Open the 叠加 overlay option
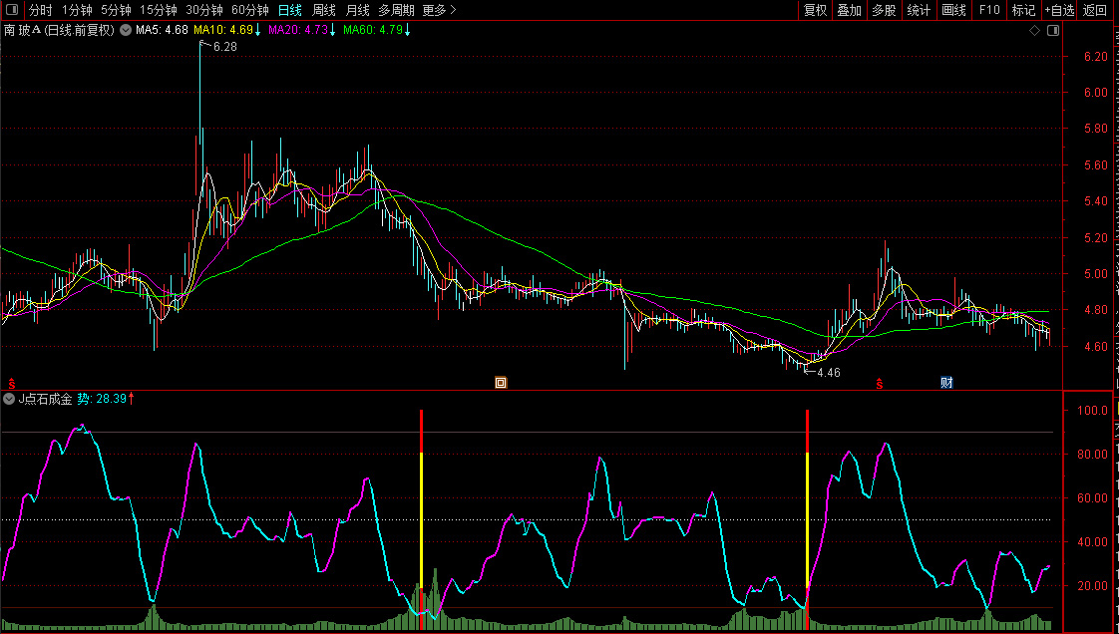Image resolution: width=1119 pixels, height=634 pixels. pos(849,10)
